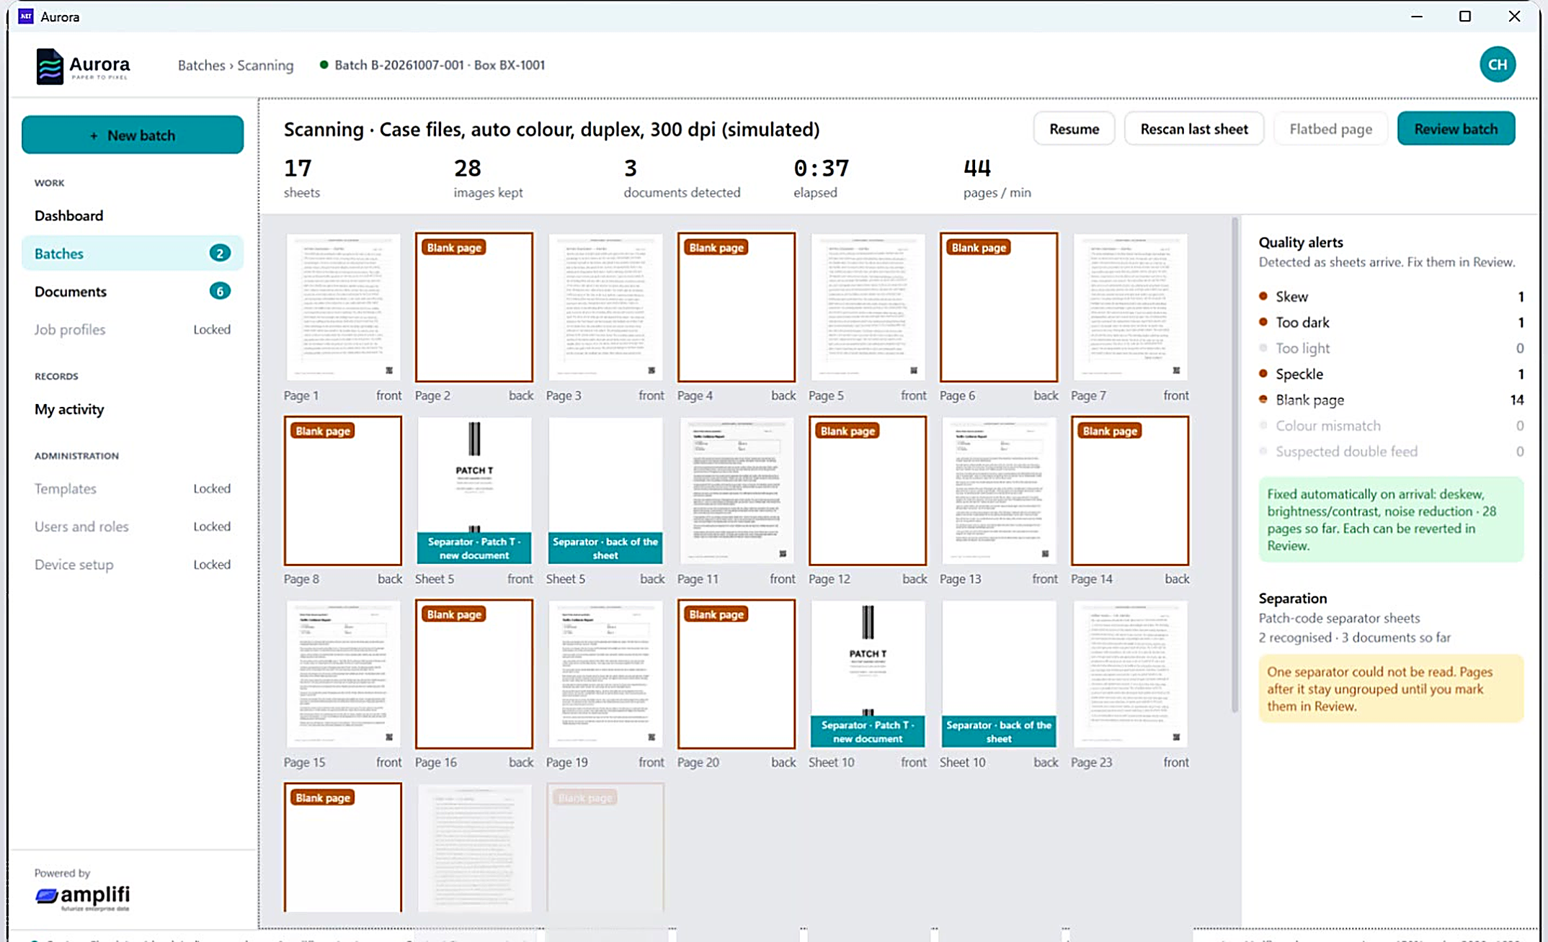
Task: Select the Page 11 front thumbnail
Action: (737, 490)
